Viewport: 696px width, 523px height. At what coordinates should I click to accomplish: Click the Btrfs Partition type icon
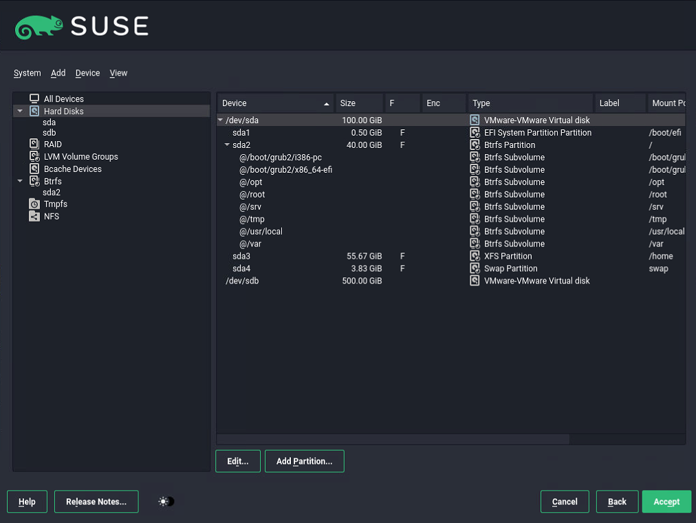point(475,145)
